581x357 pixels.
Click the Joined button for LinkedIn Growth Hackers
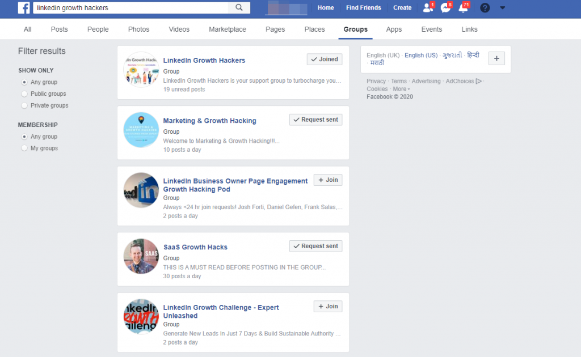point(325,59)
